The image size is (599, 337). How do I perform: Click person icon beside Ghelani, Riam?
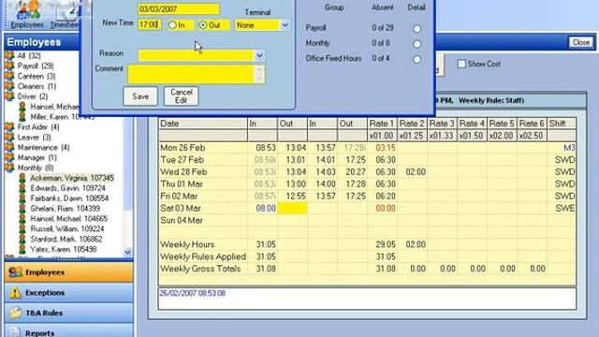click(x=22, y=209)
